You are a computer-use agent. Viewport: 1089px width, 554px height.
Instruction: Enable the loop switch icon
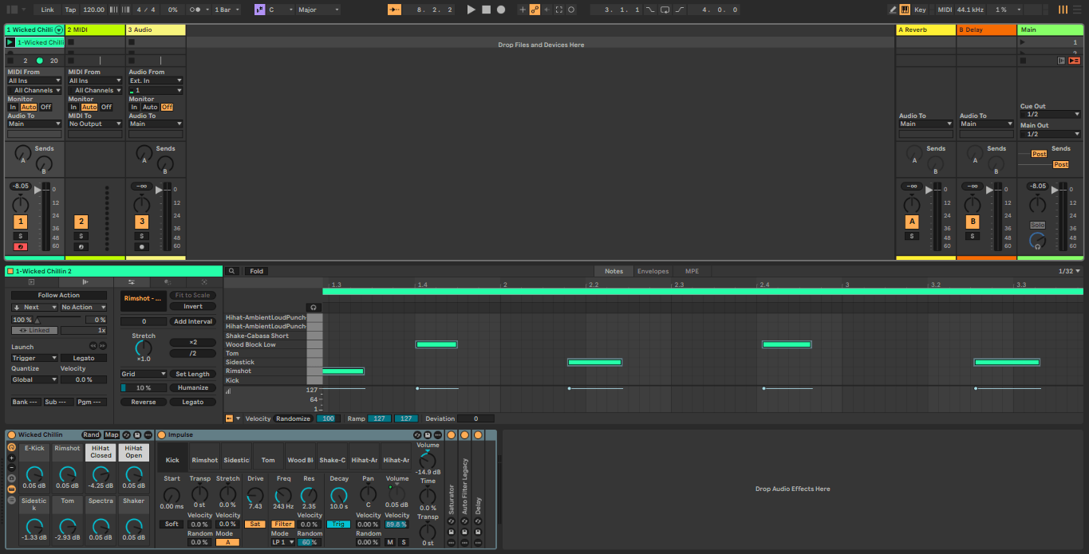(665, 10)
